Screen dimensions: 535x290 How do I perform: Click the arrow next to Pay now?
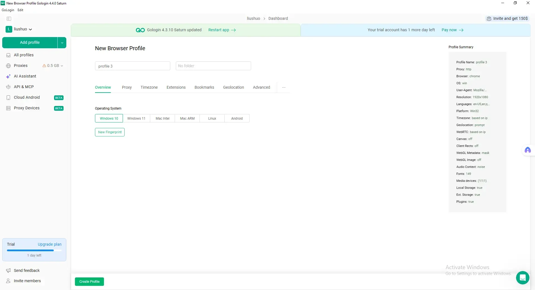461,30
